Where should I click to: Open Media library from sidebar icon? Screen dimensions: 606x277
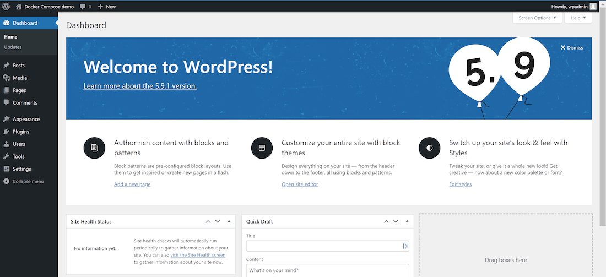(x=7, y=78)
